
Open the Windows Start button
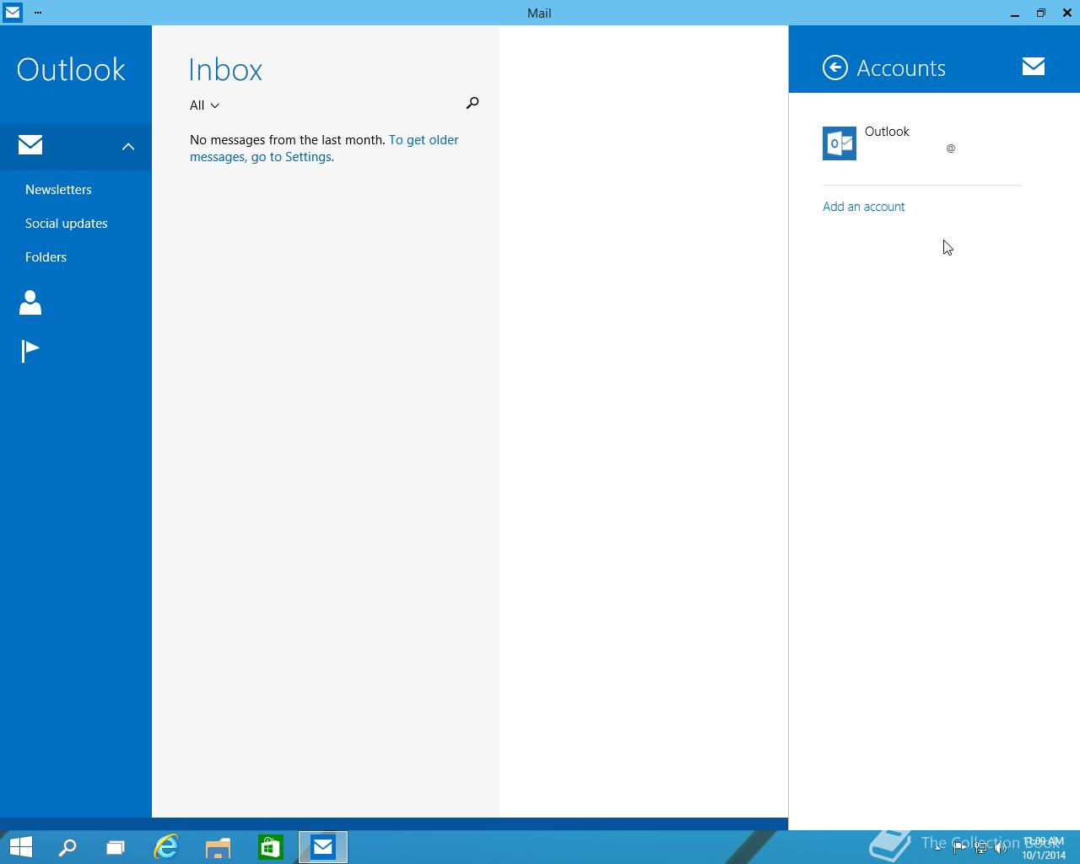tap(21, 847)
